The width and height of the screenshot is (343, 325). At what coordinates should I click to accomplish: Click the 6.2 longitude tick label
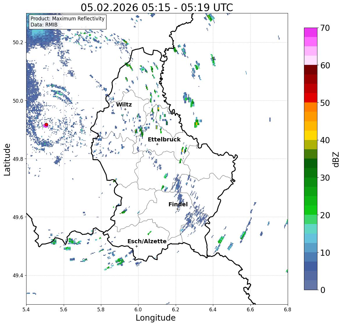click(176, 309)
